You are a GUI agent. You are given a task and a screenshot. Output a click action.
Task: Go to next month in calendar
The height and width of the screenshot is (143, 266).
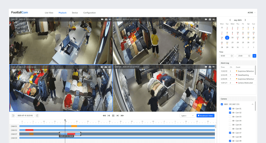click(x=245, y=20)
